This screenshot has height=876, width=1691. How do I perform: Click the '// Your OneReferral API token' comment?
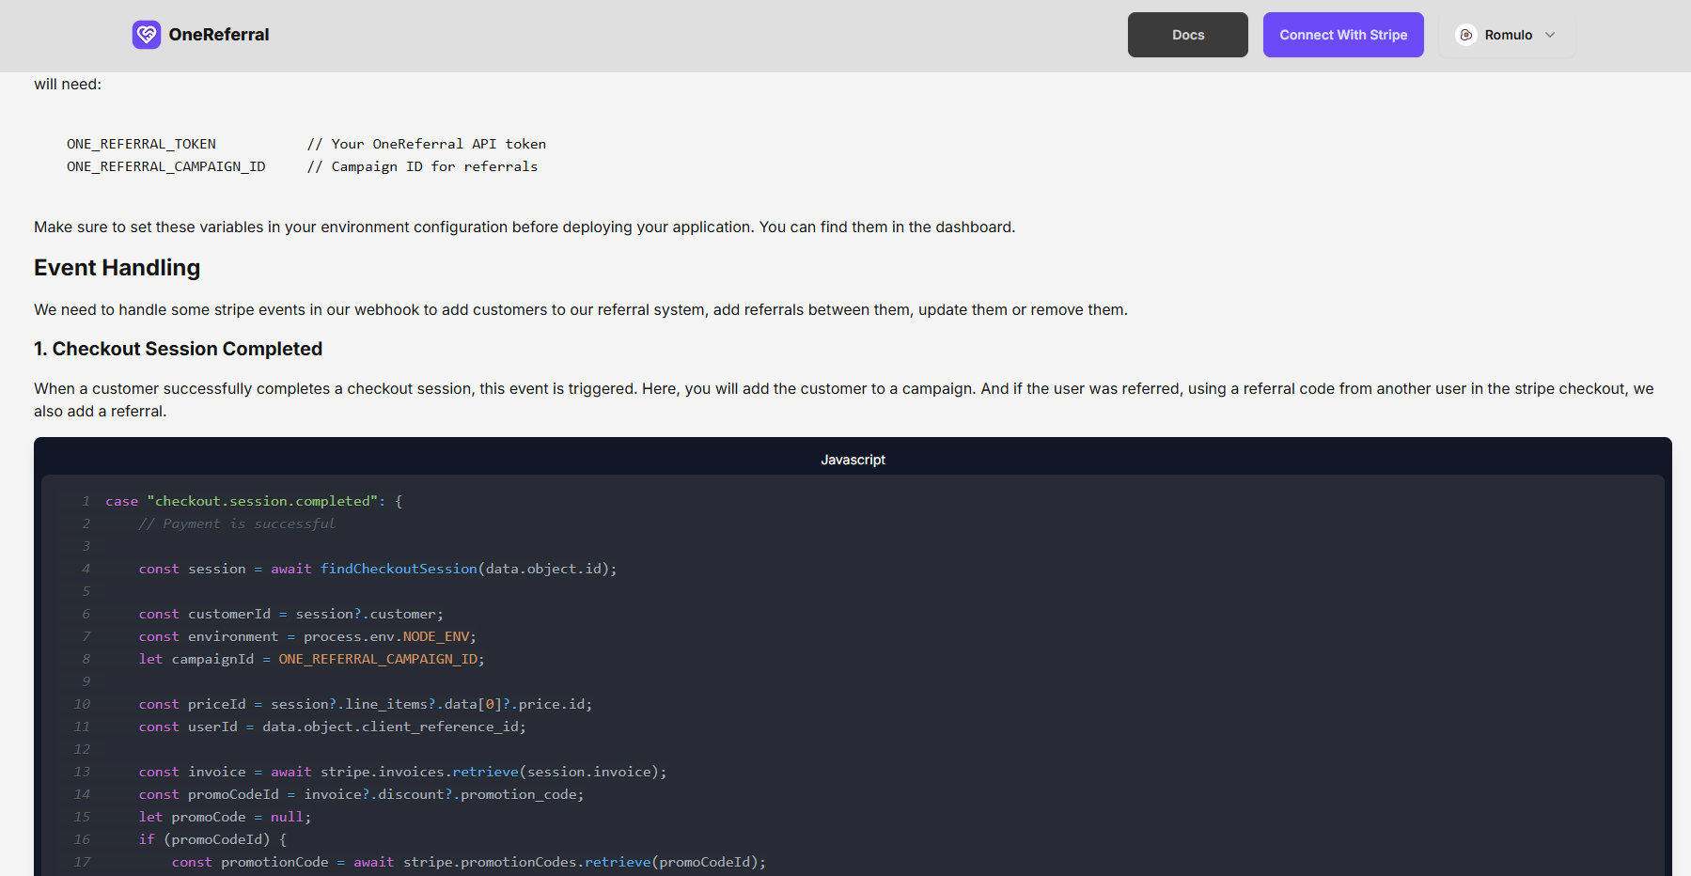(x=427, y=144)
